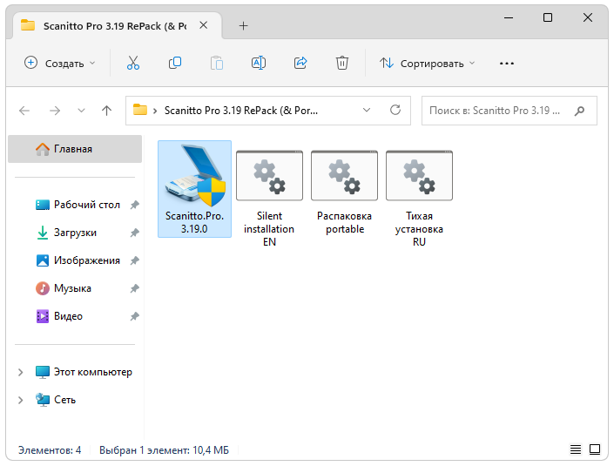This screenshot has width=614, height=466.
Task: Add a new tab with plus
Action: coord(243,26)
